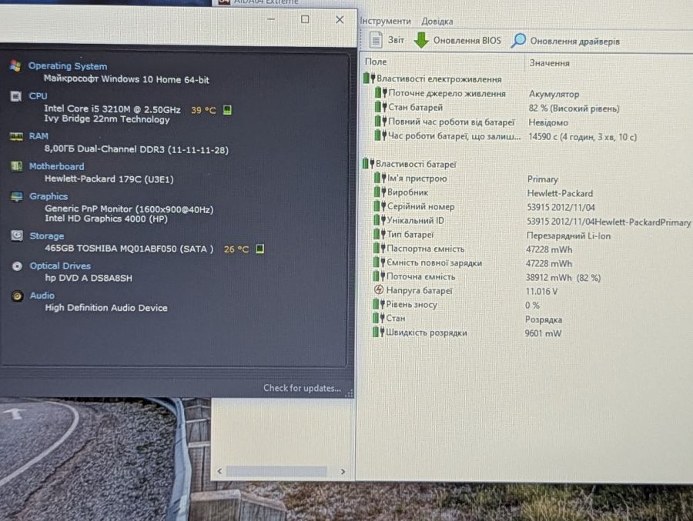The image size is (693, 521).
Task: Open the Graphics section link
Action: (x=49, y=196)
